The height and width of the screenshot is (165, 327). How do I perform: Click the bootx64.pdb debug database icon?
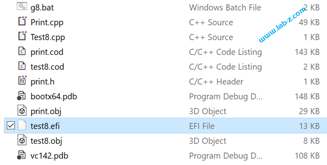click(x=21, y=96)
